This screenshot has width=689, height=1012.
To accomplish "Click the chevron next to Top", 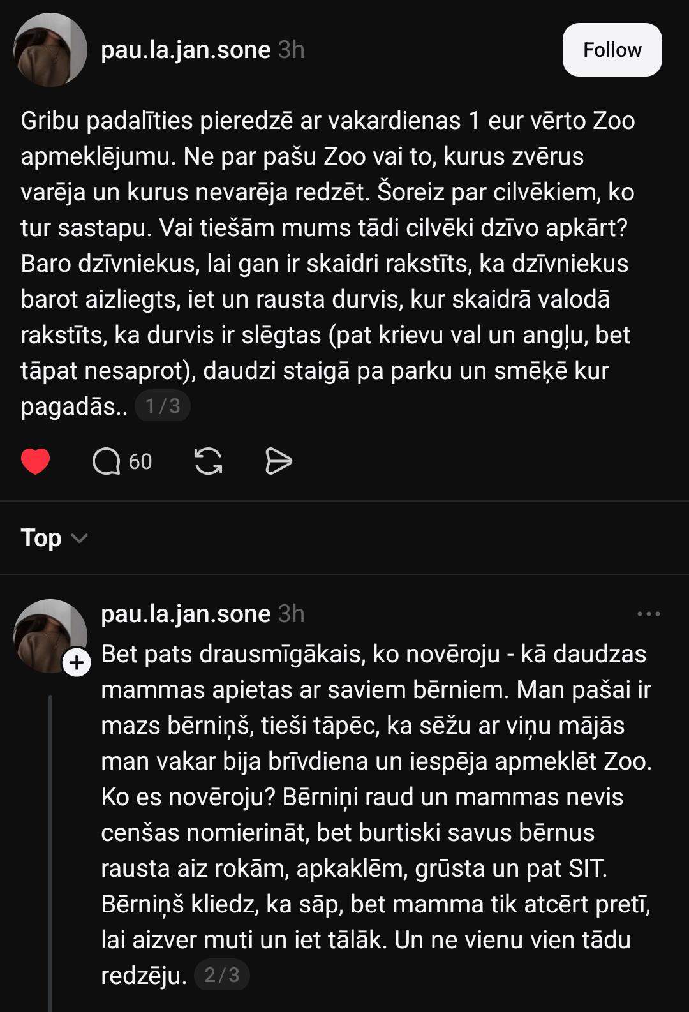I will pos(79,539).
